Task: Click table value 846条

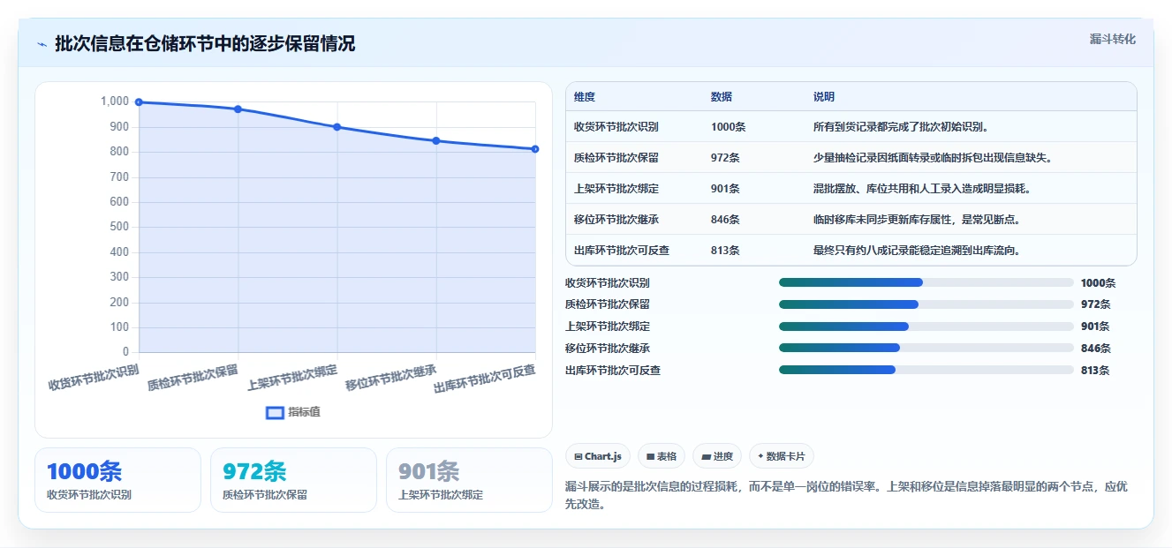Action: [726, 220]
